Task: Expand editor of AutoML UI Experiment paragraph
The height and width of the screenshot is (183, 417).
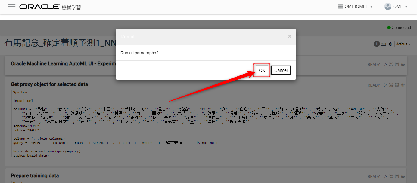Action: click(x=391, y=64)
